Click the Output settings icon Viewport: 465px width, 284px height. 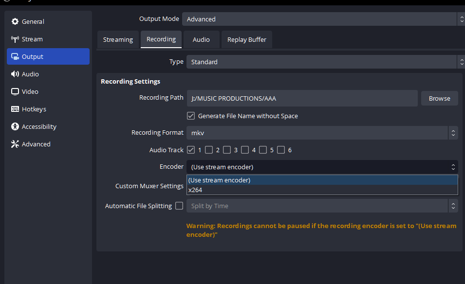coord(16,56)
